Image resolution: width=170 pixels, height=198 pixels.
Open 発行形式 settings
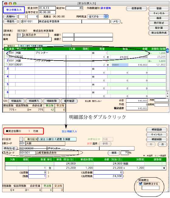pos(159,23)
